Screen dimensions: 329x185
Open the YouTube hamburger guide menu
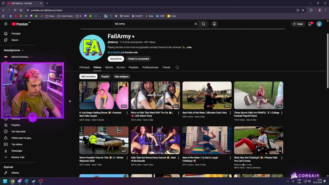(6, 24)
